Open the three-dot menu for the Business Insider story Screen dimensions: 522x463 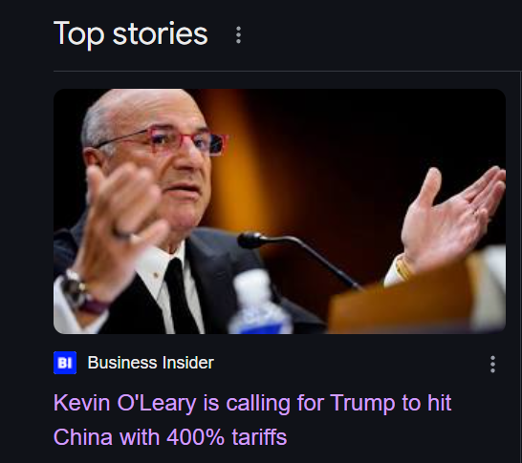point(492,365)
